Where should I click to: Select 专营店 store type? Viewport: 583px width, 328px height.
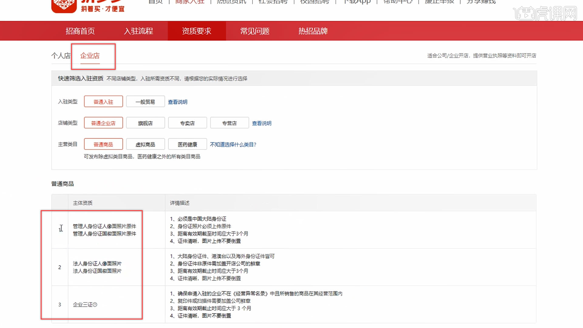(230, 123)
